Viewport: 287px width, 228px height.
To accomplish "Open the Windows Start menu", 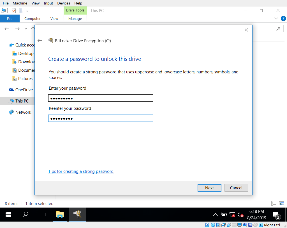I will tap(8, 215).
